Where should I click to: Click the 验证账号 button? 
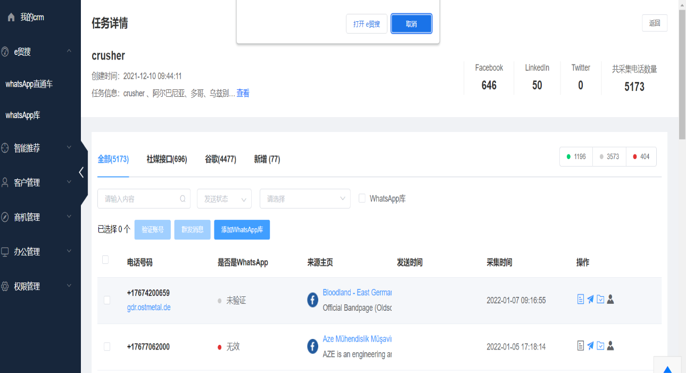[x=153, y=230]
